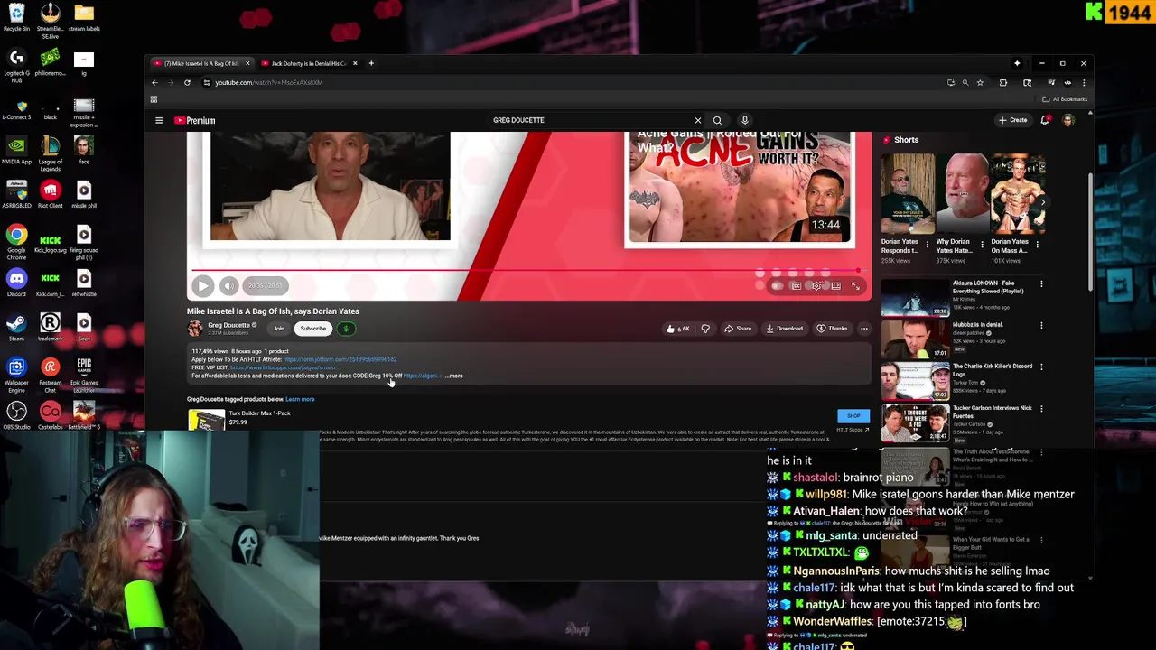This screenshot has width=1156, height=650.
Task: Open options for Charlie Kirk Killer's Discord video
Action: click(x=1041, y=367)
